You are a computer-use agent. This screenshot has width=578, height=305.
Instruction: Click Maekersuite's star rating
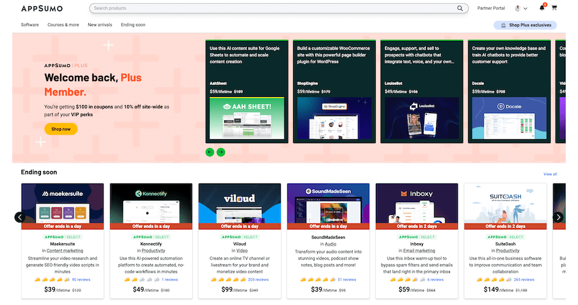(52, 280)
